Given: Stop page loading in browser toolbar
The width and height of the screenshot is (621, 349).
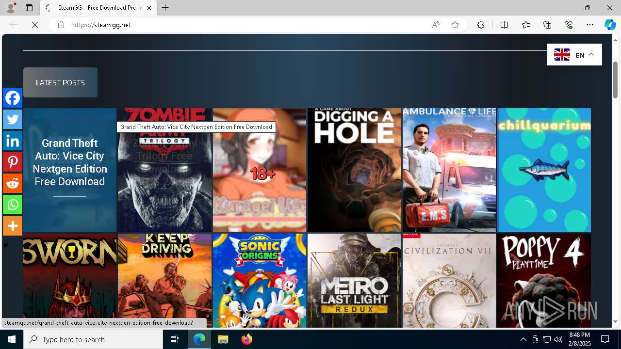Looking at the screenshot, I should pos(35,25).
